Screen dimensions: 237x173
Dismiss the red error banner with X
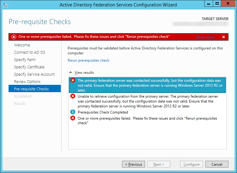pyautogui.click(x=224, y=37)
